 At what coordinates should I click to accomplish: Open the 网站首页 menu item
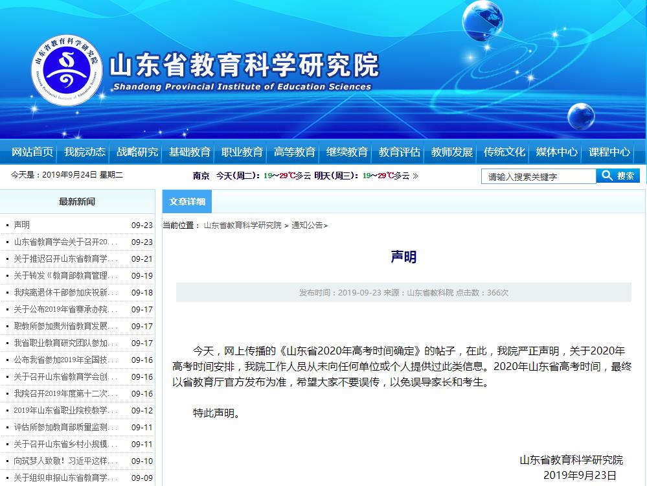(32, 152)
